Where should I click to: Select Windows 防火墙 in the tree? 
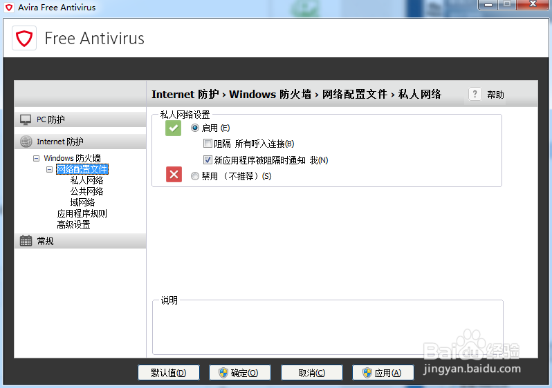72,158
